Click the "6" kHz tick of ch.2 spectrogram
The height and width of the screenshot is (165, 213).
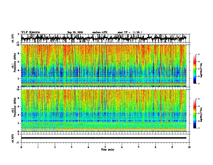(x=19, y=106)
